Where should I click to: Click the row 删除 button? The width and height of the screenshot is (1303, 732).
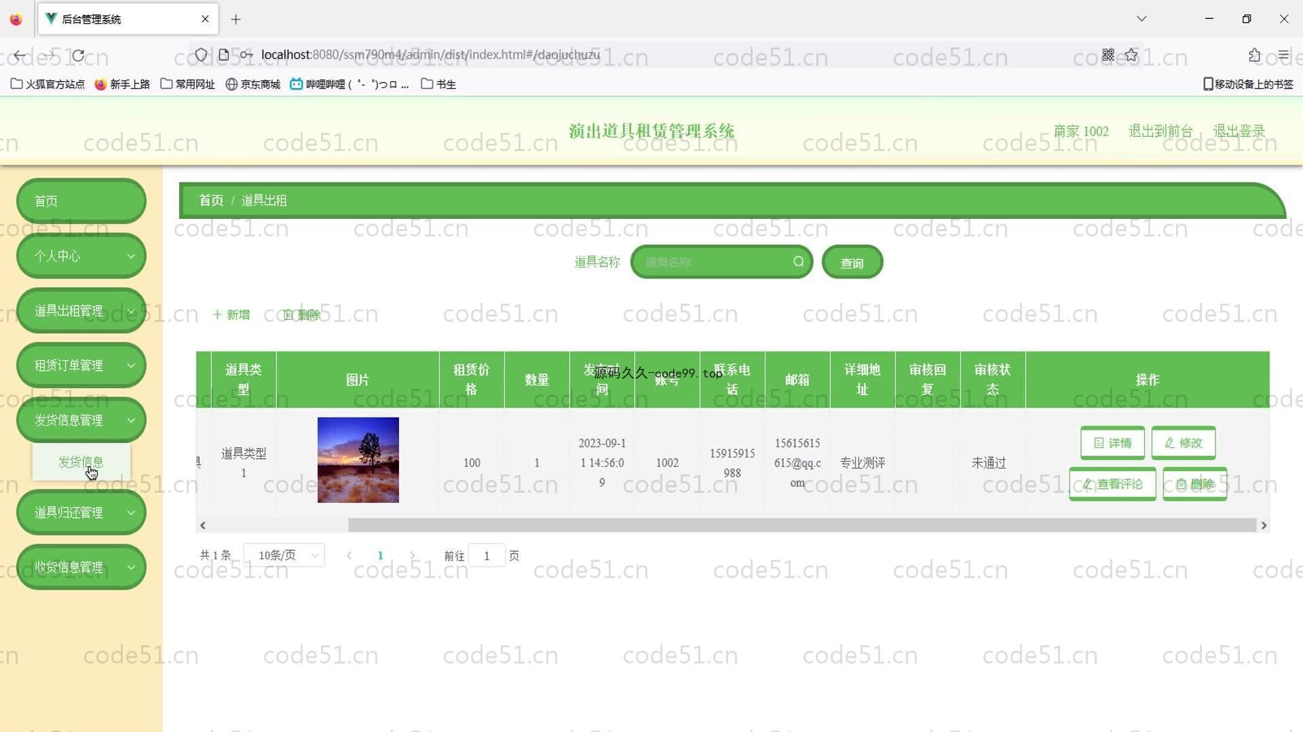coord(1194,484)
